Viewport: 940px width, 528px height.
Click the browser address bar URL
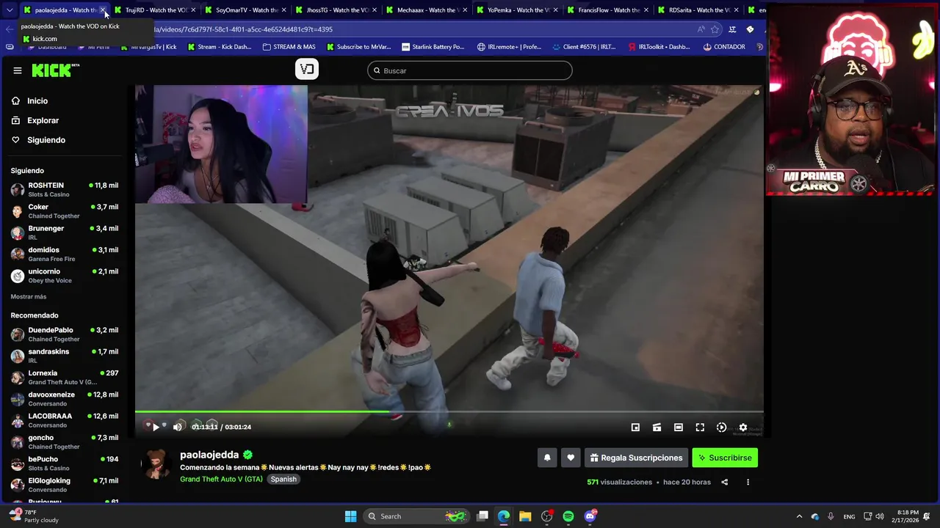(x=242, y=29)
